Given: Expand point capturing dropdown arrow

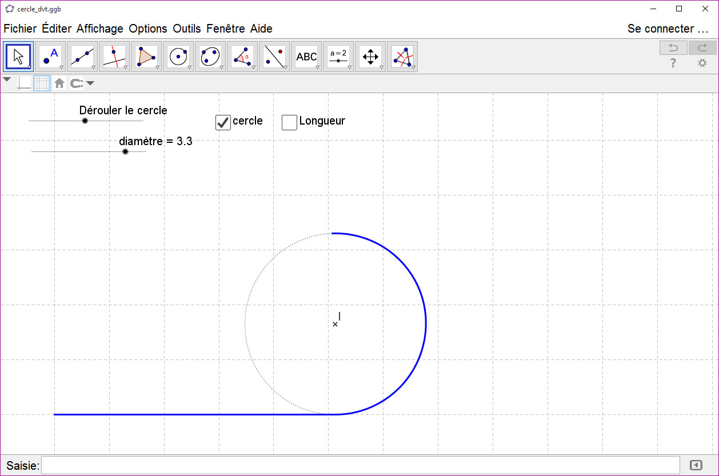Looking at the screenshot, I should [x=90, y=83].
